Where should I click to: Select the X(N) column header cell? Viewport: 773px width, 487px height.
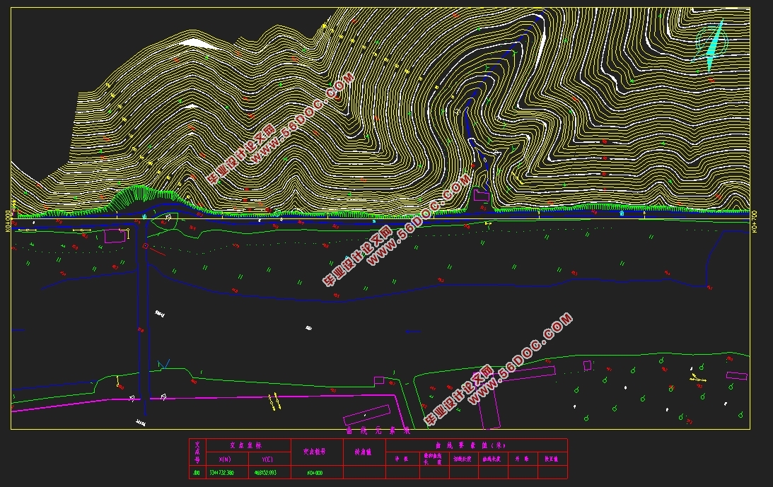pyautogui.click(x=225, y=459)
